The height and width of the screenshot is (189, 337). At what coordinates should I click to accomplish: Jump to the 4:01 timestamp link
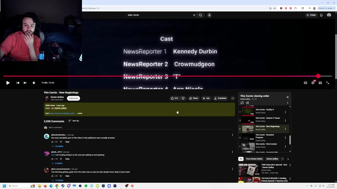(x=53, y=155)
